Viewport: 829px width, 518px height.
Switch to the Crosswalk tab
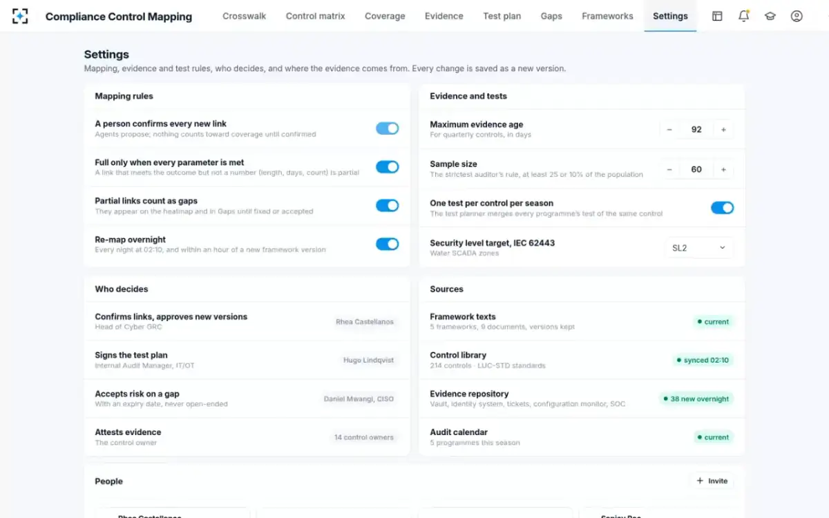pos(244,16)
